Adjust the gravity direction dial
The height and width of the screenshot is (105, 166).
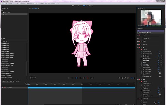[155, 103]
